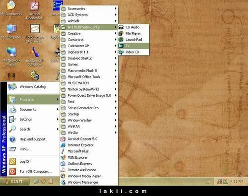
Task: Select the Acrobat Reader 5.0 desktop icon
Action: pyautogui.click(x=34, y=10)
